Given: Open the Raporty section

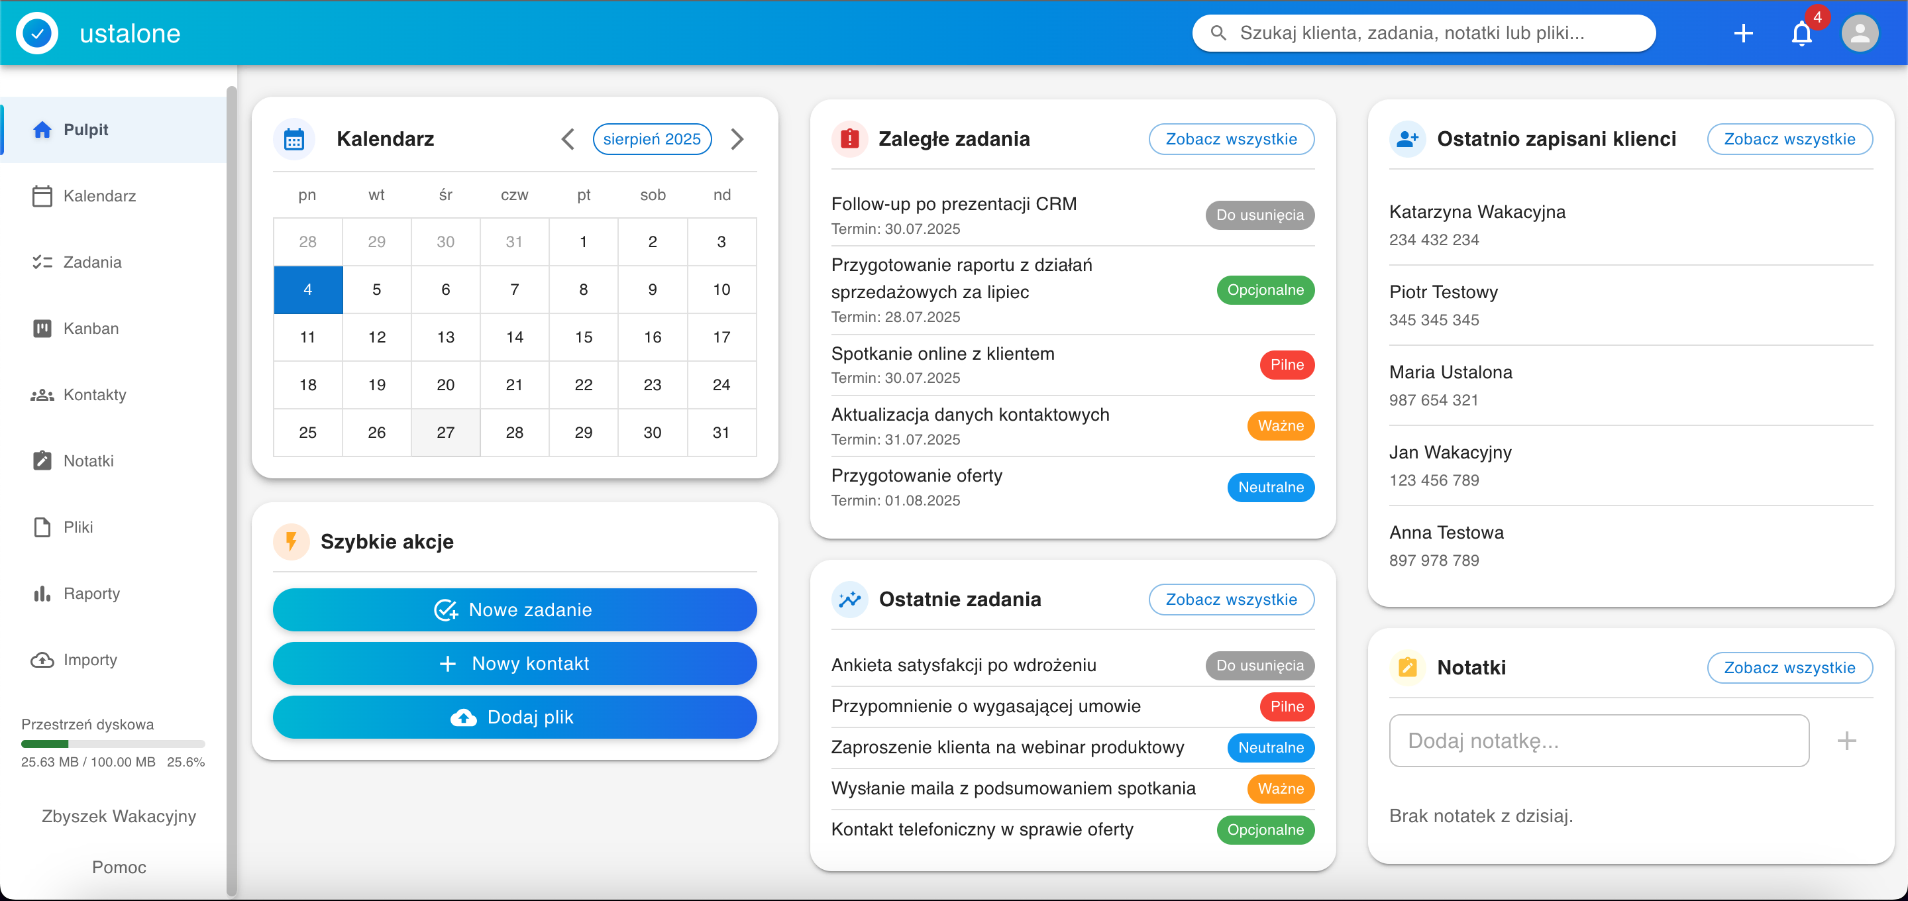Looking at the screenshot, I should 91,593.
